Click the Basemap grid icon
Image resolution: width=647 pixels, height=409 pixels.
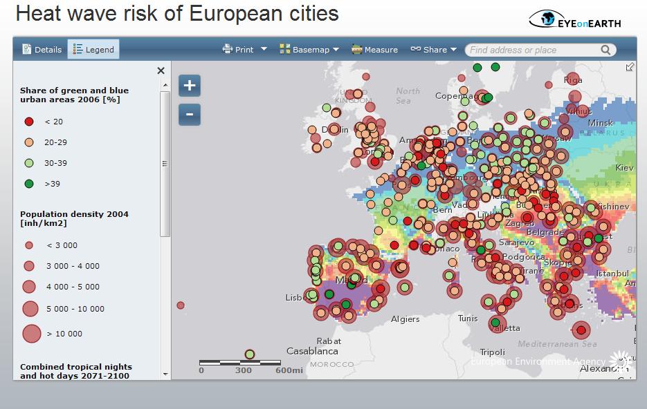coord(284,49)
